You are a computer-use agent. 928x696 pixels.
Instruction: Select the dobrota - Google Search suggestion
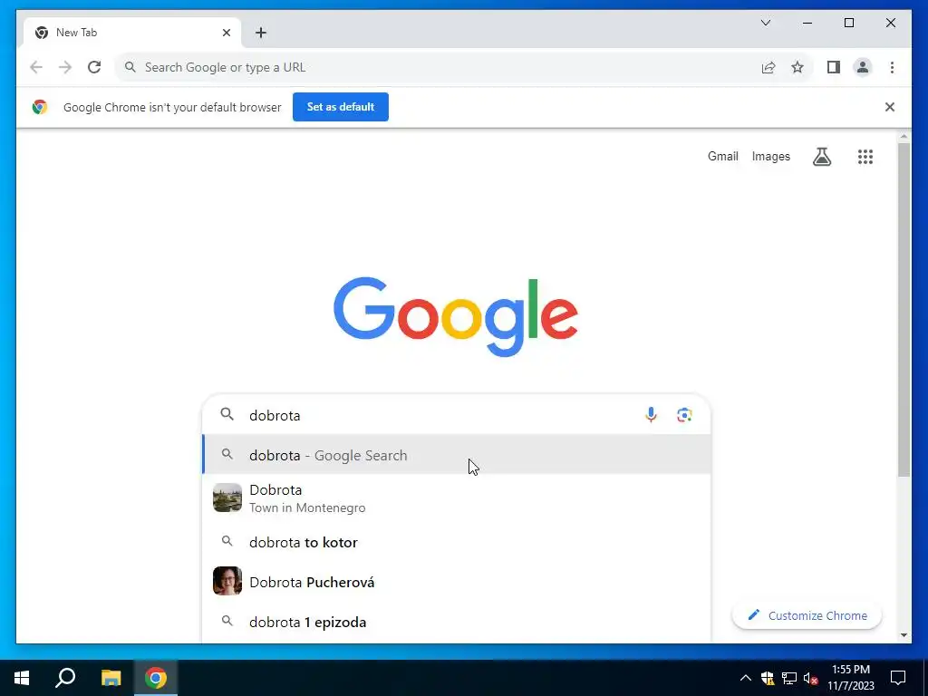pyautogui.click(x=457, y=455)
